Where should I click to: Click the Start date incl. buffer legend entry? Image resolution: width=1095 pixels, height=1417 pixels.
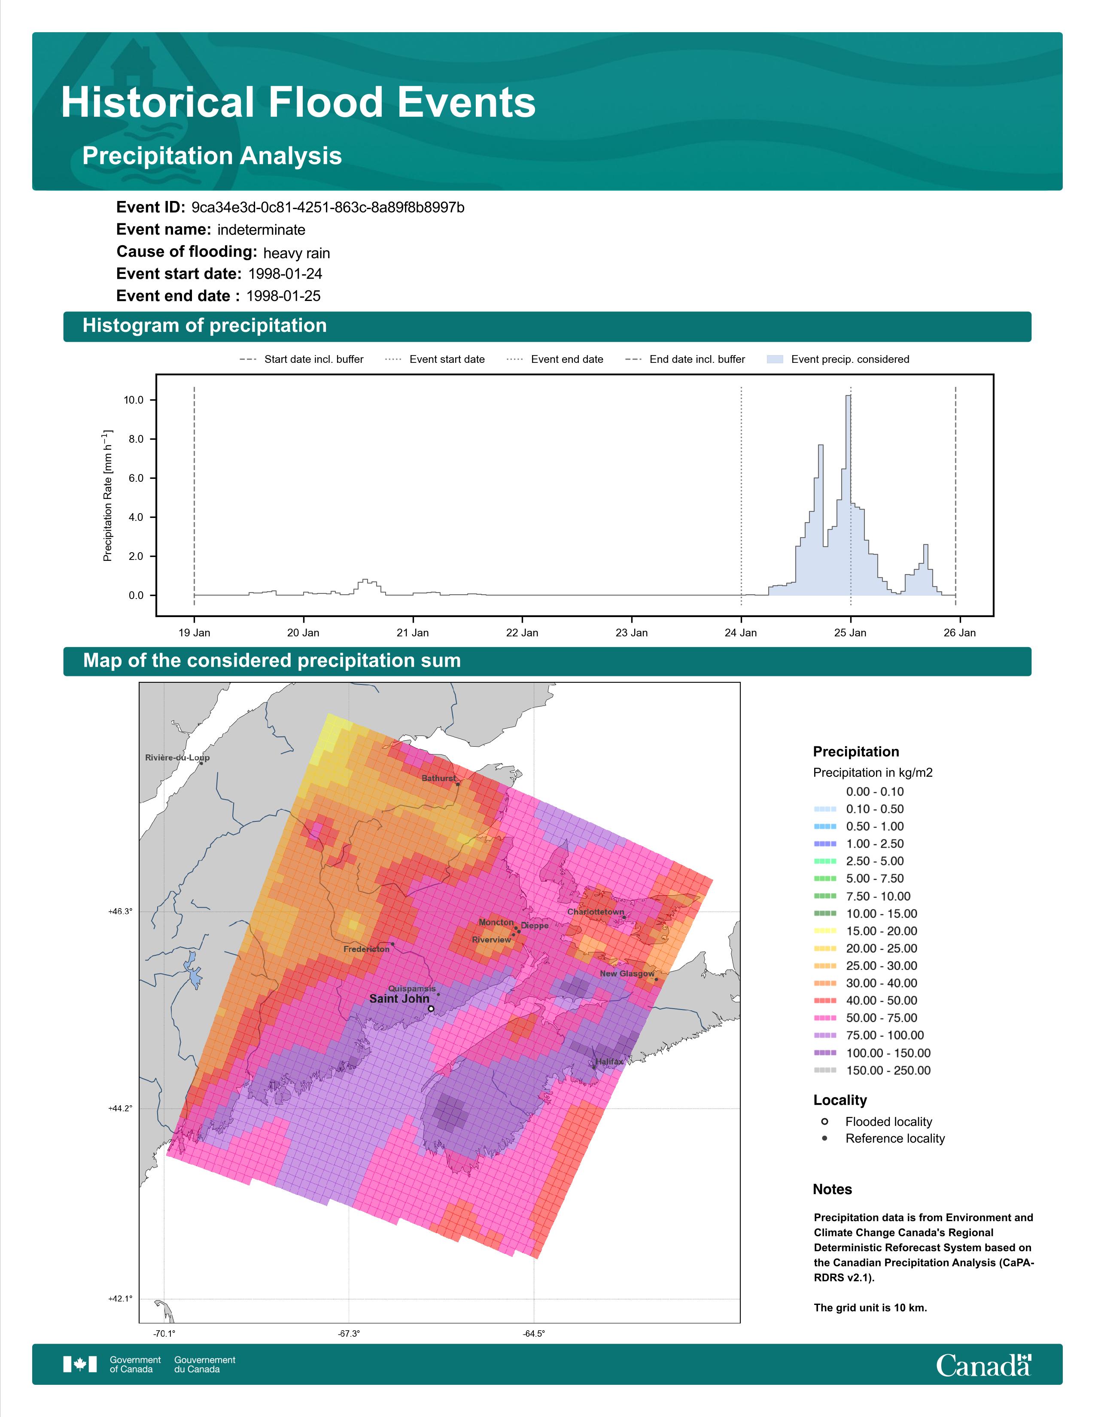(301, 359)
